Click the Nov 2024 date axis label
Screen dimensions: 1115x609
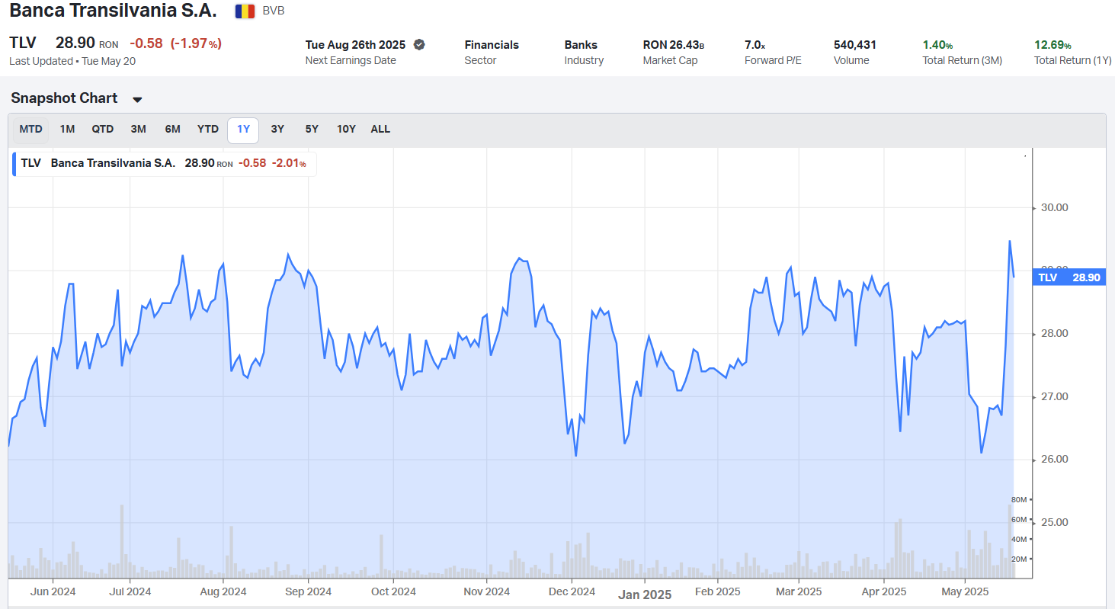[x=486, y=591]
